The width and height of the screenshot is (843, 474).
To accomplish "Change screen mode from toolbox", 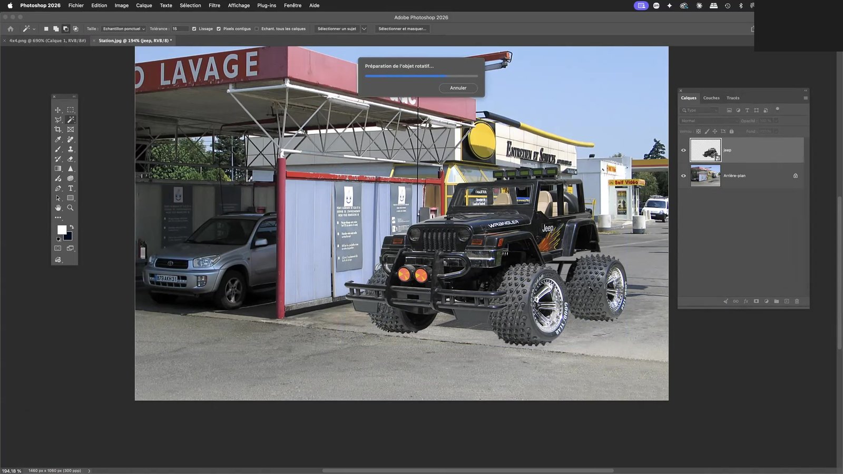I will (70, 248).
